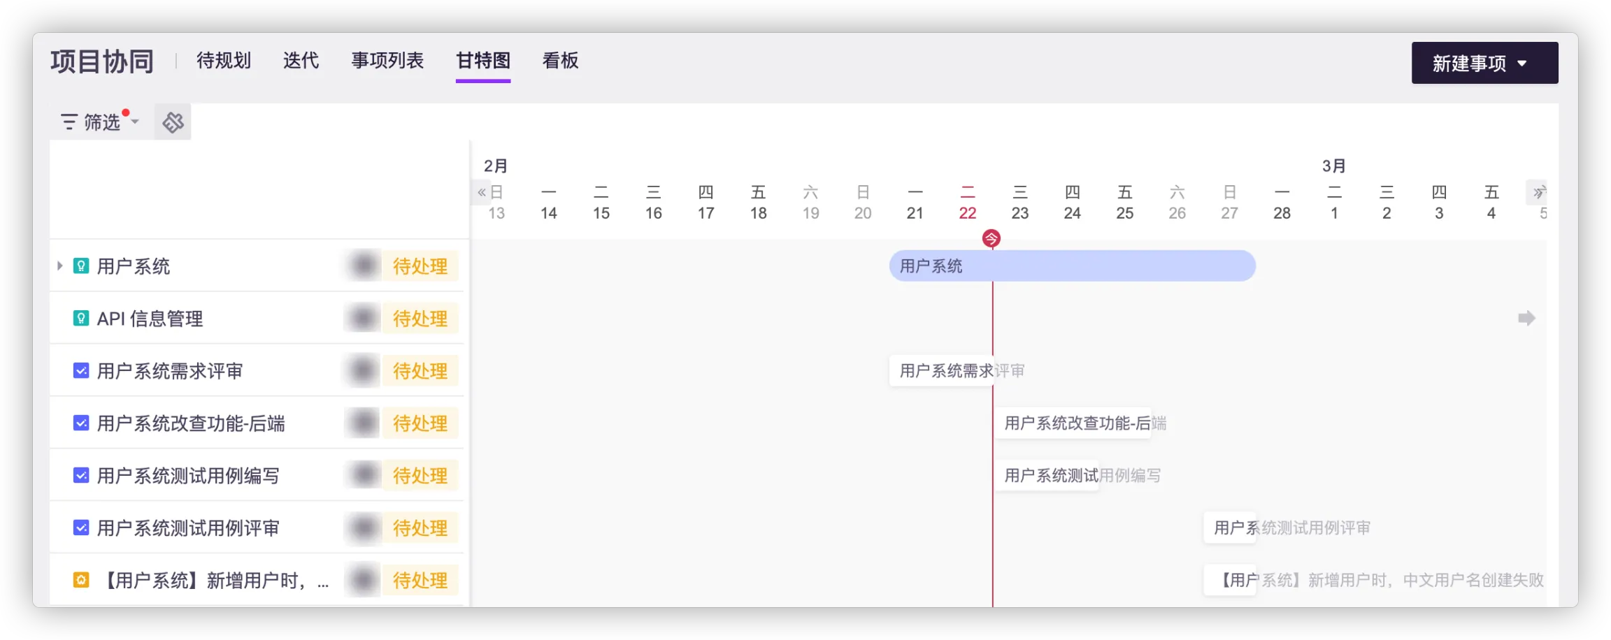Open the 新建事项 dropdown
This screenshot has height=640, width=1611.
(x=1484, y=64)
